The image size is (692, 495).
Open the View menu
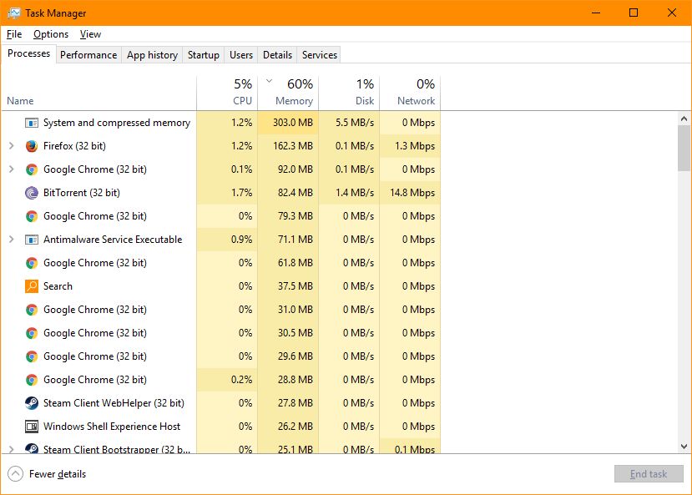tap(90, 34)
